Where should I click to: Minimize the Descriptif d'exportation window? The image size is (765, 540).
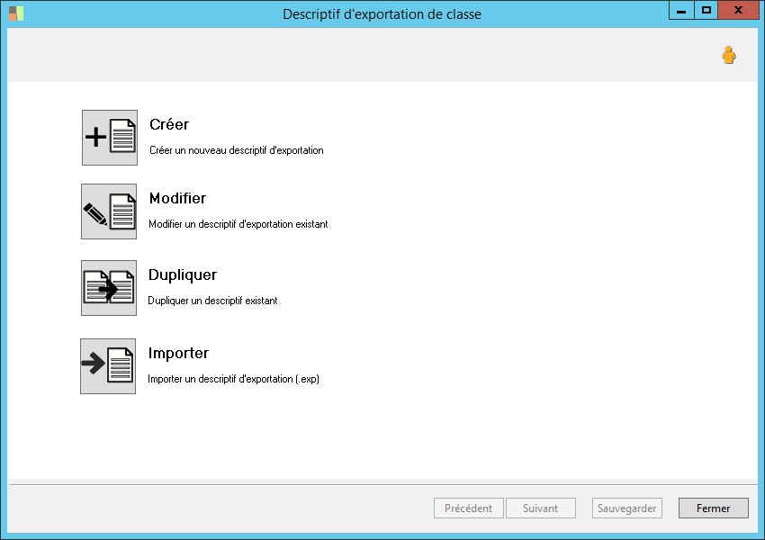click(x=681, y=10)
